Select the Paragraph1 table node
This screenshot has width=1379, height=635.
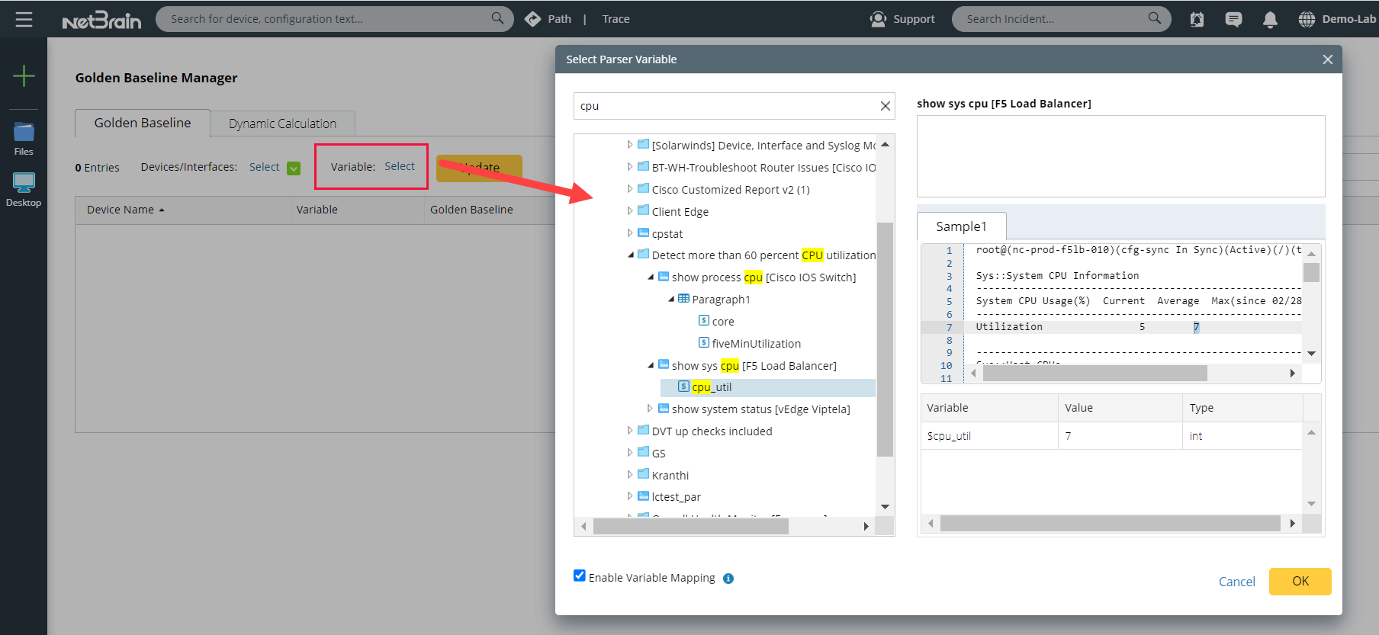coord(714,300)
